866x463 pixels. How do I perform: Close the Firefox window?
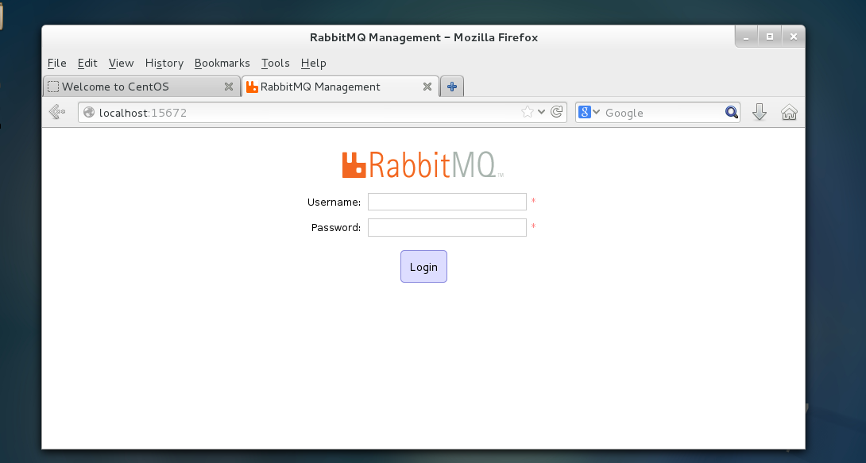(794, 37)
